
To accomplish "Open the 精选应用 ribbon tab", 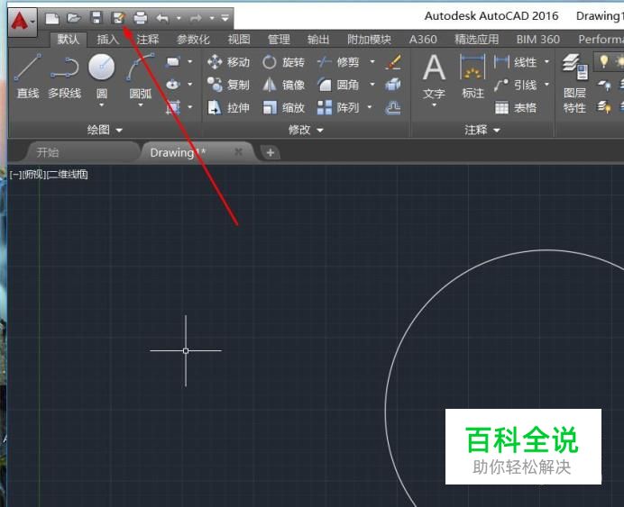I will (x=476, y=40).
